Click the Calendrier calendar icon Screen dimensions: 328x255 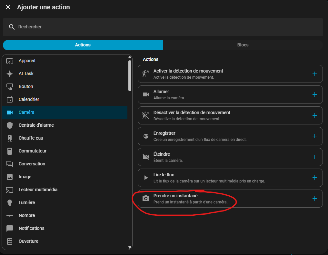[10, 99]
